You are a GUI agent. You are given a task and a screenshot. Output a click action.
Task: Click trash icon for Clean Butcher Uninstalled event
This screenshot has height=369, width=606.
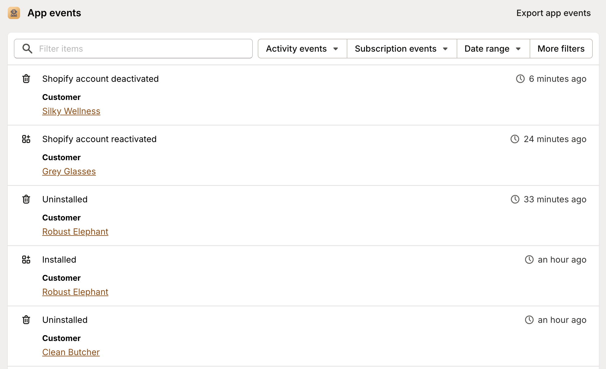(x=26, y=320)
